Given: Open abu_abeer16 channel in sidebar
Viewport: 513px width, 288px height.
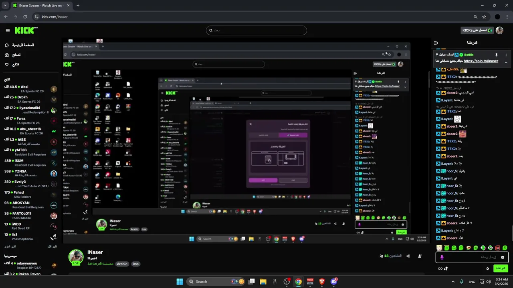Looking at the screenshot, I should [30, 131].
